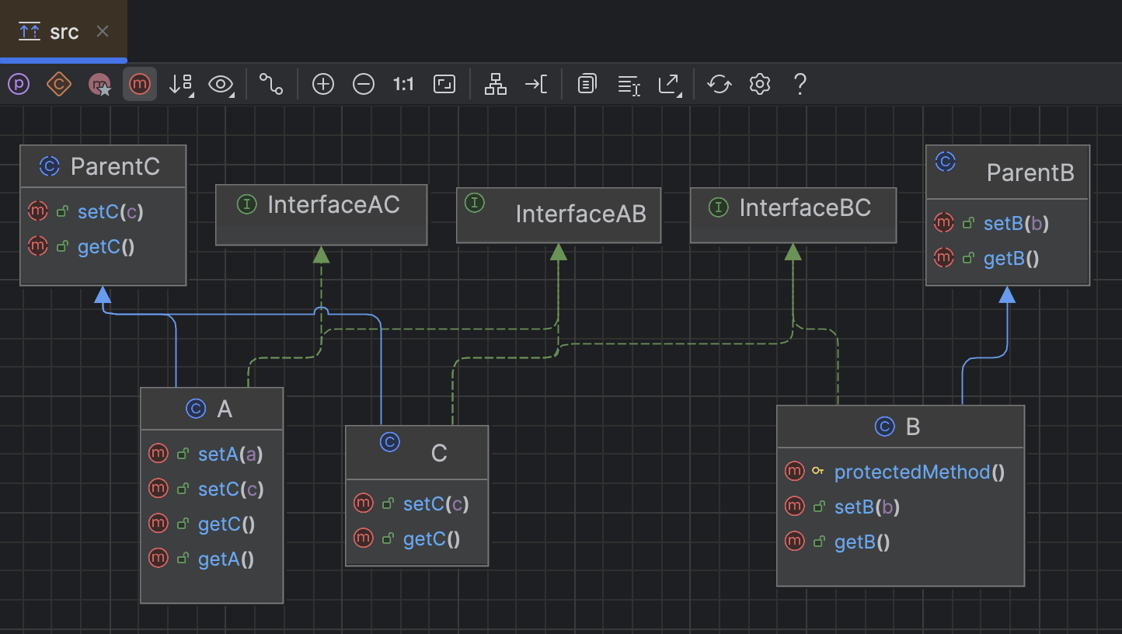Apply the current diagram layout

(x=495, y=84)
